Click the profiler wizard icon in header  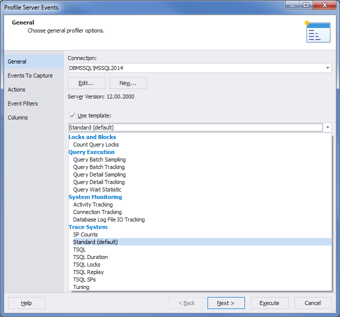coord(317,32)
